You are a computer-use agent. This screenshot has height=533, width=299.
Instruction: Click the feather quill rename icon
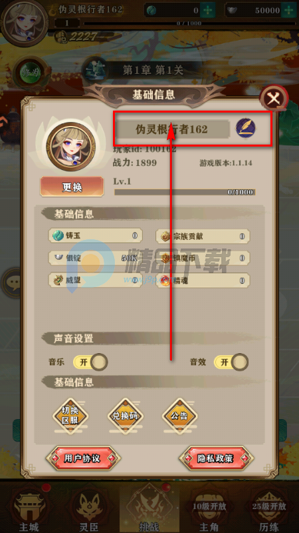tap(246, 129)
